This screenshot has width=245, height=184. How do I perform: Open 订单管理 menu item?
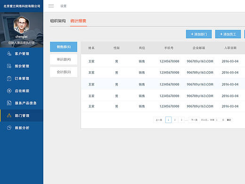click(x=22, y=78)
